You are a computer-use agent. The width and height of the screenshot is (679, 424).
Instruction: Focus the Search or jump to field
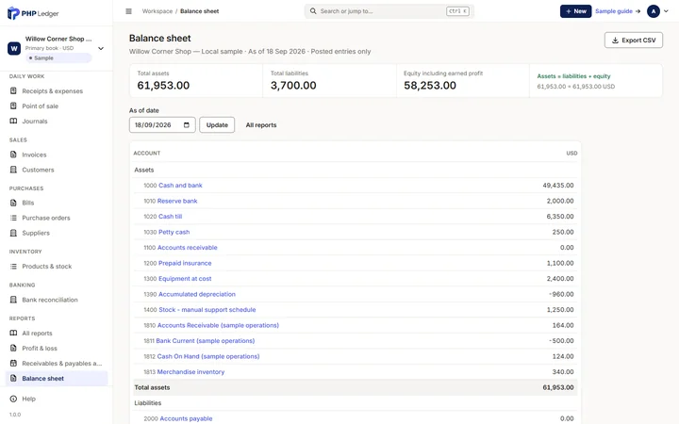point(389,11)
